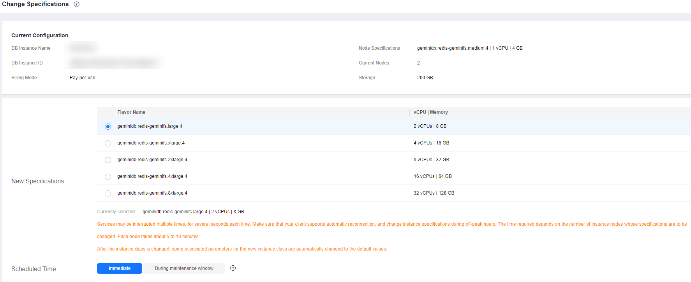The width and height of the screenshot is (691, 282).
Task: Click the Pay-per-use billing mode value
Action: point(82,78)
